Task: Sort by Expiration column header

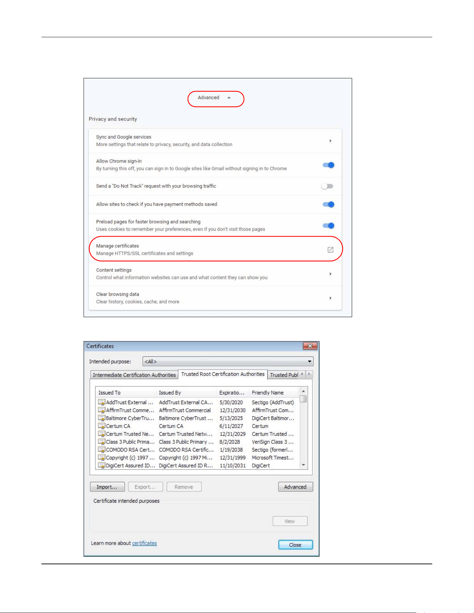Action: (x=233, y=393)
